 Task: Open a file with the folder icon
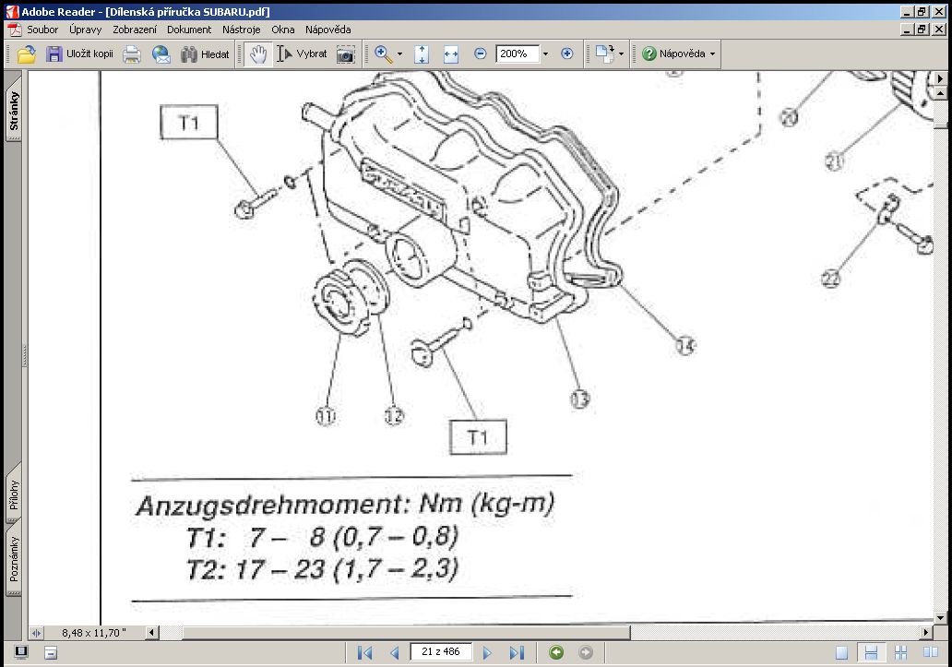(26, 54)
